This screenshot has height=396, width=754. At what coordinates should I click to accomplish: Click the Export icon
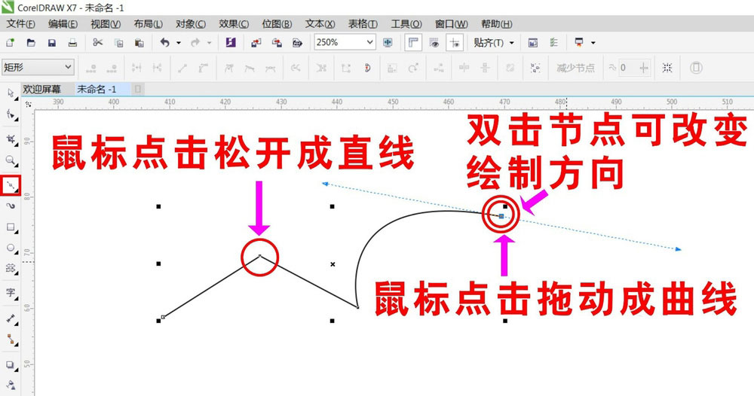(277, 43)
